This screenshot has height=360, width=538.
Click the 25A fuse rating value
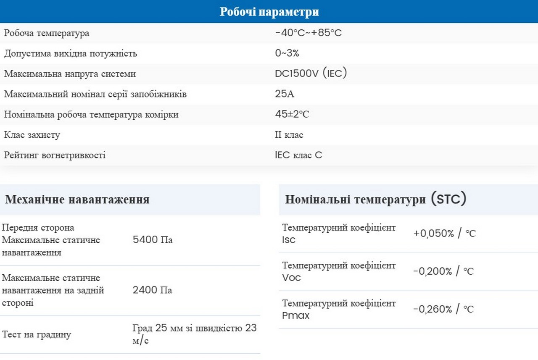pos(285,94)
